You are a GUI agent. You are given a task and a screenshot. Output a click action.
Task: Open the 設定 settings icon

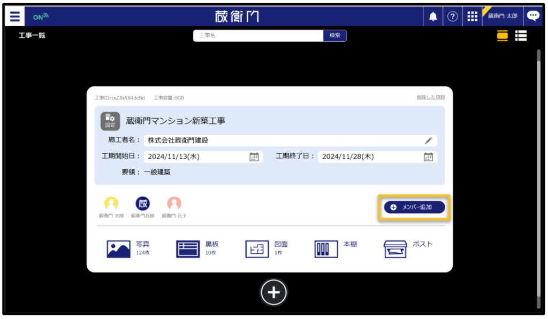pyautogui.click(x=110, y=121)
